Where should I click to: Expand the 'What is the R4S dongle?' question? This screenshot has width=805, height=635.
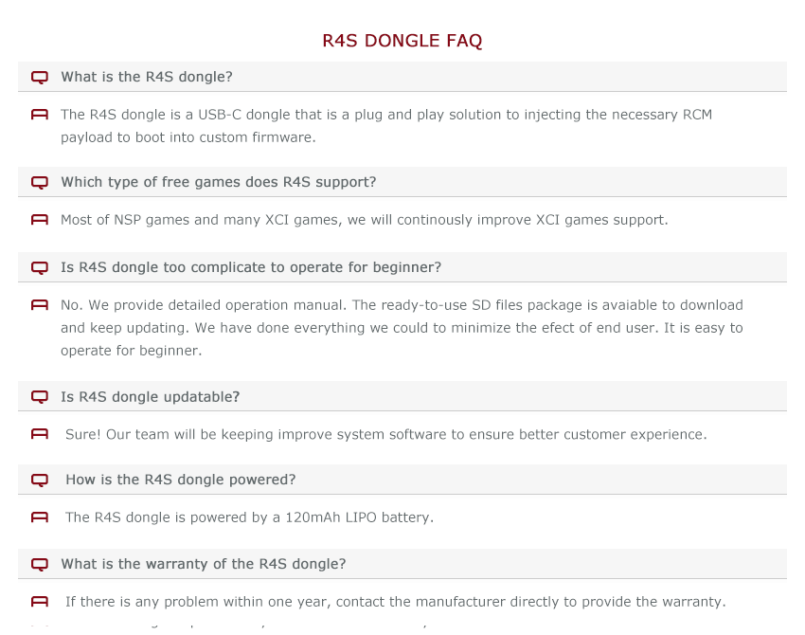(x=402, y=77)
